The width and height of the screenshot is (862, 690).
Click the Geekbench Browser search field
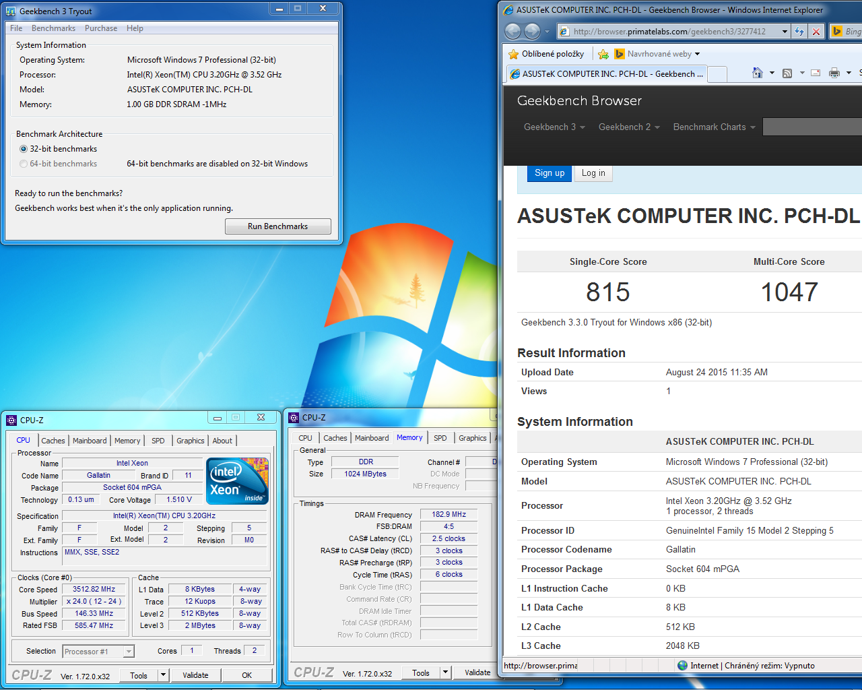tap(812, 127)
